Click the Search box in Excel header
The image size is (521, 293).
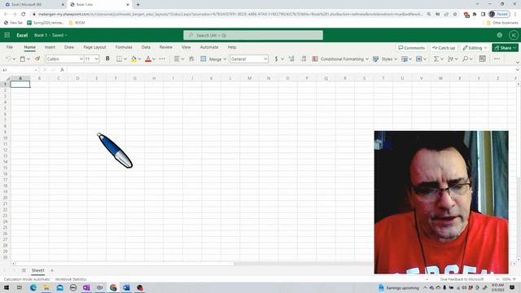[253, 35]
